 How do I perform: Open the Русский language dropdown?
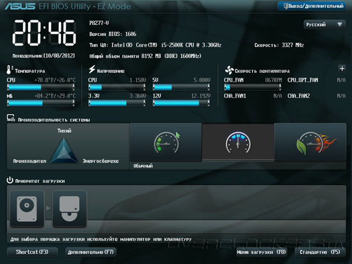324,24
